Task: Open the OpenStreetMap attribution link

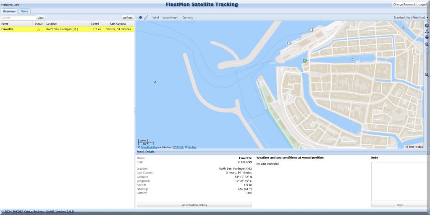Action: coord(149,148)
